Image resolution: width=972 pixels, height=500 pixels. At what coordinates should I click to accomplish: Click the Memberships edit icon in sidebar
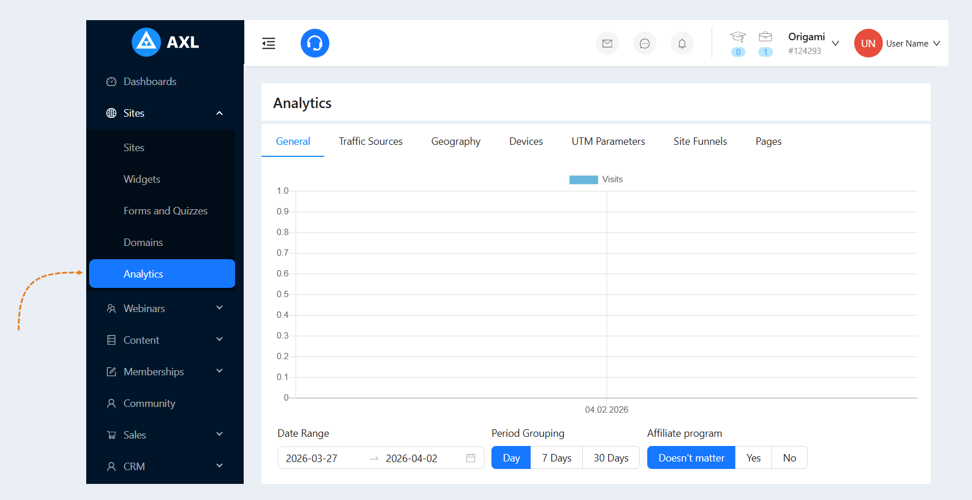point(112,372)
